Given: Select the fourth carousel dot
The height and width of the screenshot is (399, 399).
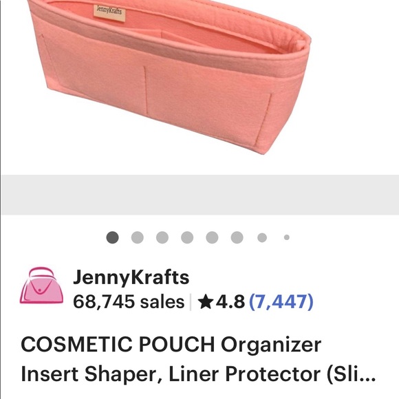Looking at the screenshot, I should 187,237.
